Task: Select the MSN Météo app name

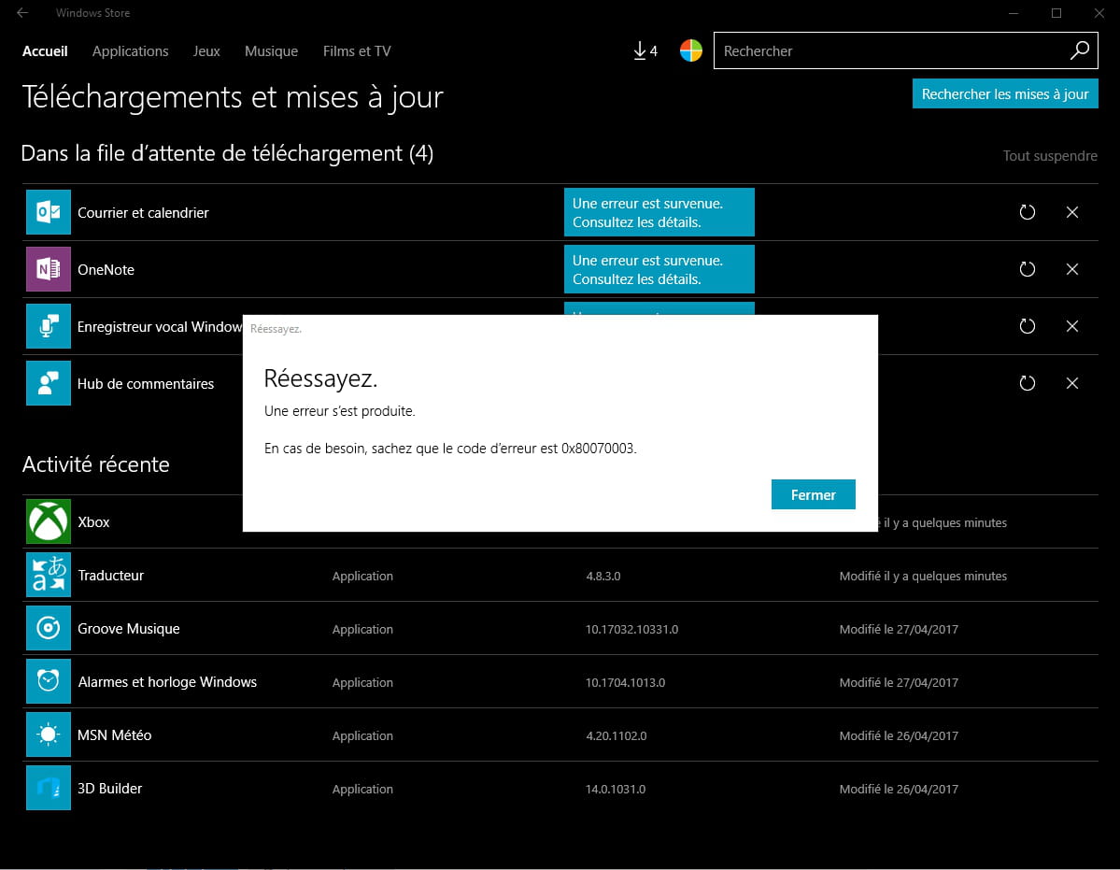Action: click(x=114, y=735)
